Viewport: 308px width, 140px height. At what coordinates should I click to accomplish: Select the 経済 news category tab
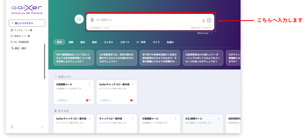coord(94,42)
